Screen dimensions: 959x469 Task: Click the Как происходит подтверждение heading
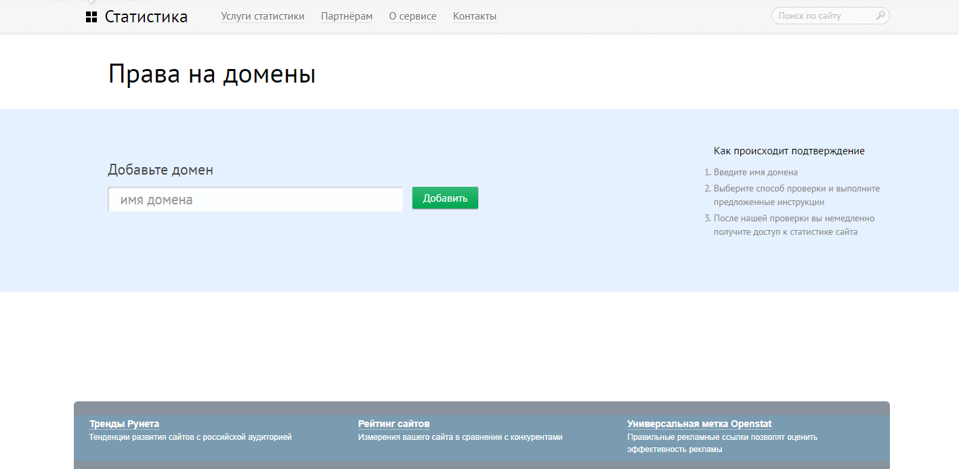[x=789, y=150]
